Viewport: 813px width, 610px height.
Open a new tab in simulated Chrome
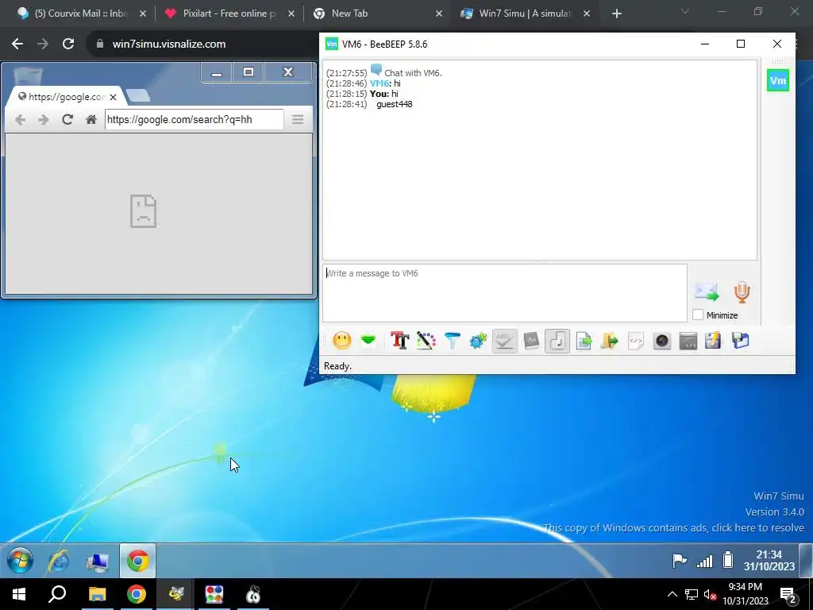[138, 95]
